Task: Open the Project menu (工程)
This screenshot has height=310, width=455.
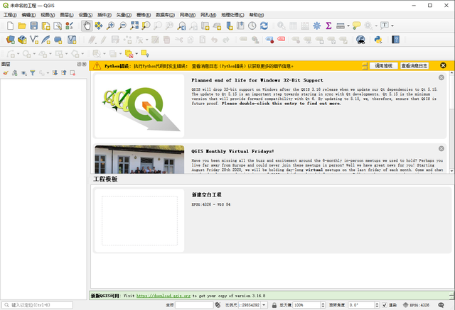Action: pyautogui.click(x=10, y=15)
